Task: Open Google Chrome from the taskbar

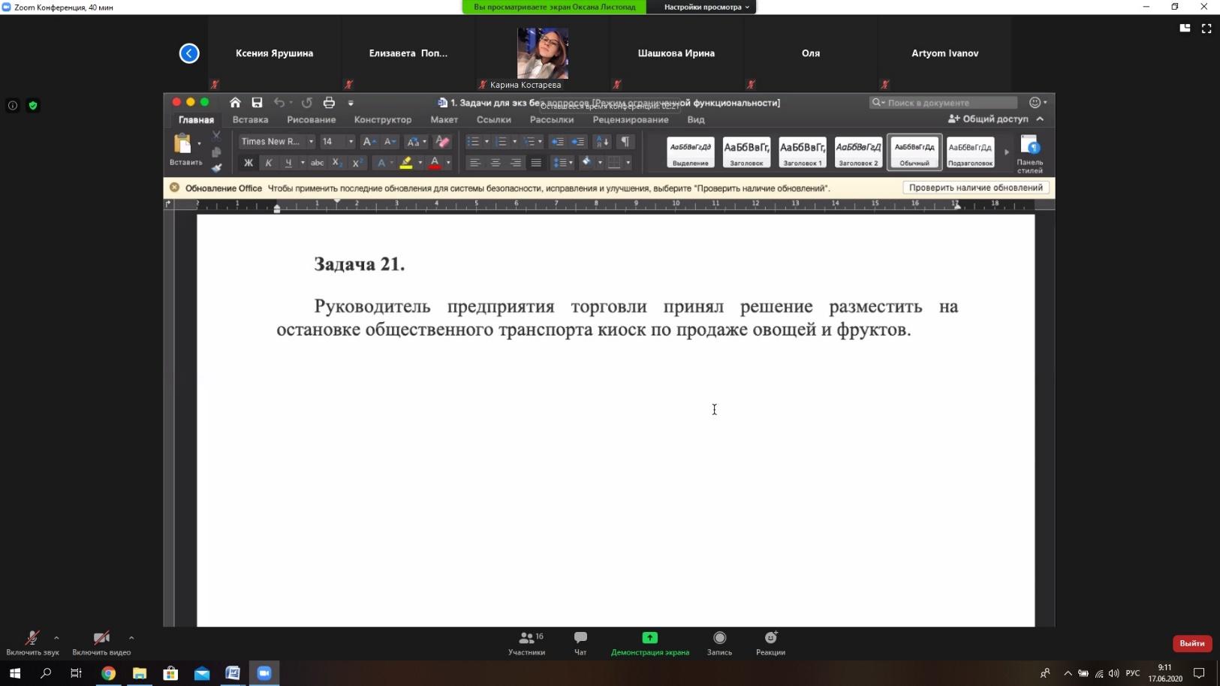Action: (108, 673)
